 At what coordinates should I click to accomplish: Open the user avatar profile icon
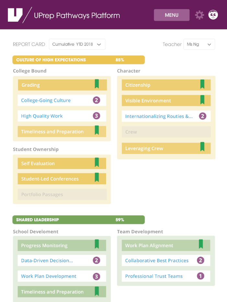tap(213, 15)
